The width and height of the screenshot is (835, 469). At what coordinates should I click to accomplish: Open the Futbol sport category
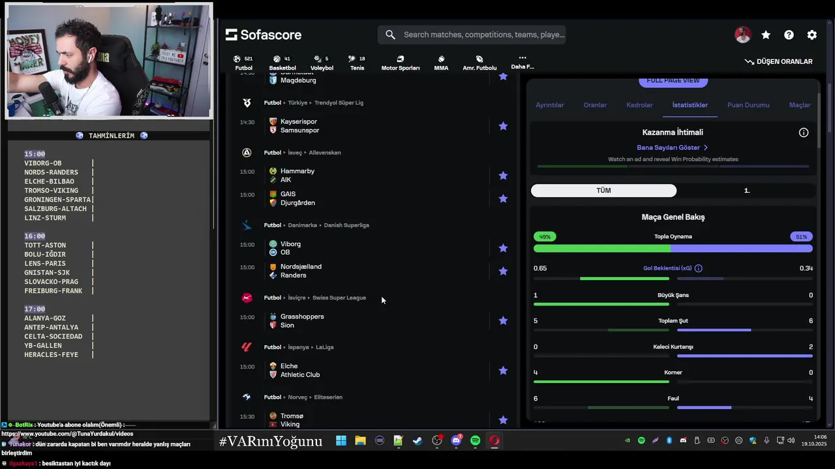point(243,63)
